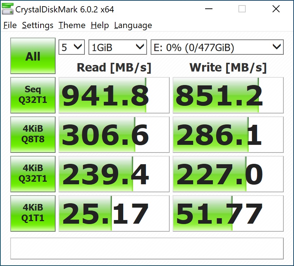This screenshot has width=294, height=266.
Task: Close the CrystalDiskMark window
Action: [x=276, y=9]
